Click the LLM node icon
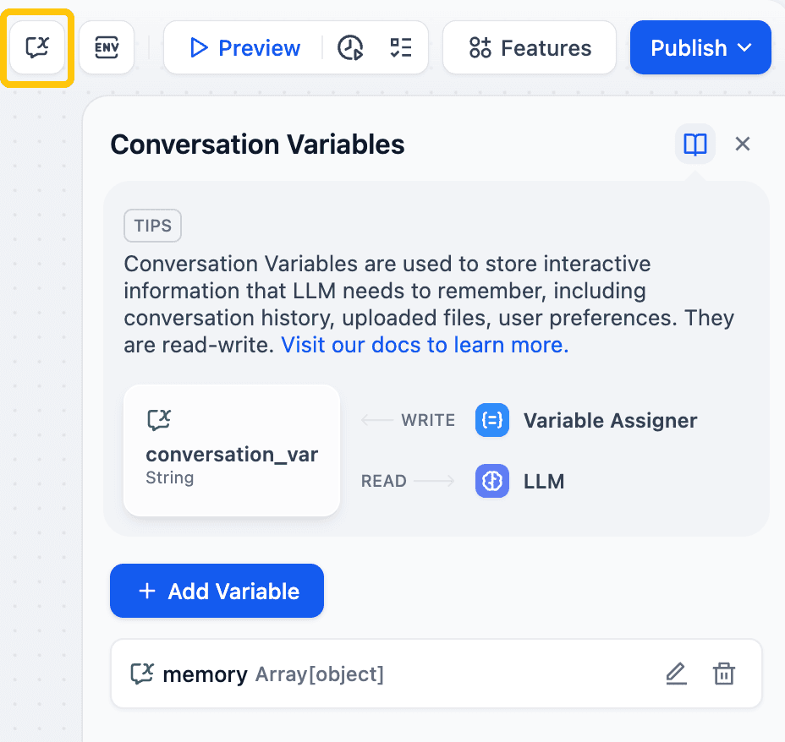 pos(492,481)
